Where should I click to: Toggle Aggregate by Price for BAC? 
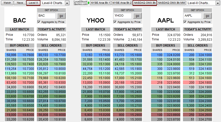click(x=39, y=22)
